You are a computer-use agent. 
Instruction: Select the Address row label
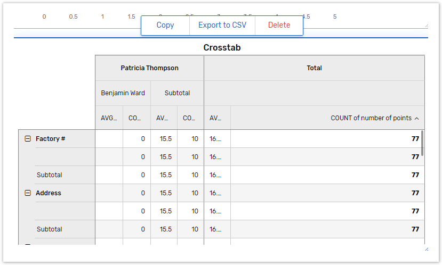point(49,193)
